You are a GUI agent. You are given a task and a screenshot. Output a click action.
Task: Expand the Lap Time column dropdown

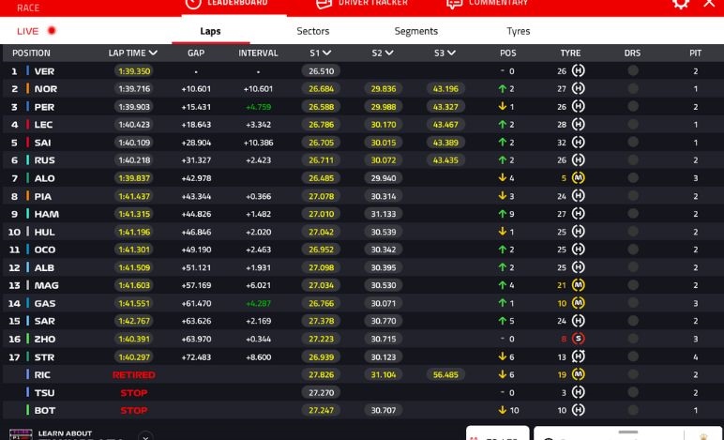[153, 53]
